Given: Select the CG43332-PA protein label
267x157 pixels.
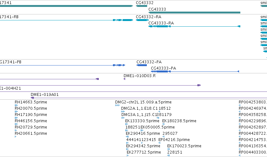Looking at the screenshot, I should [149, 62].
